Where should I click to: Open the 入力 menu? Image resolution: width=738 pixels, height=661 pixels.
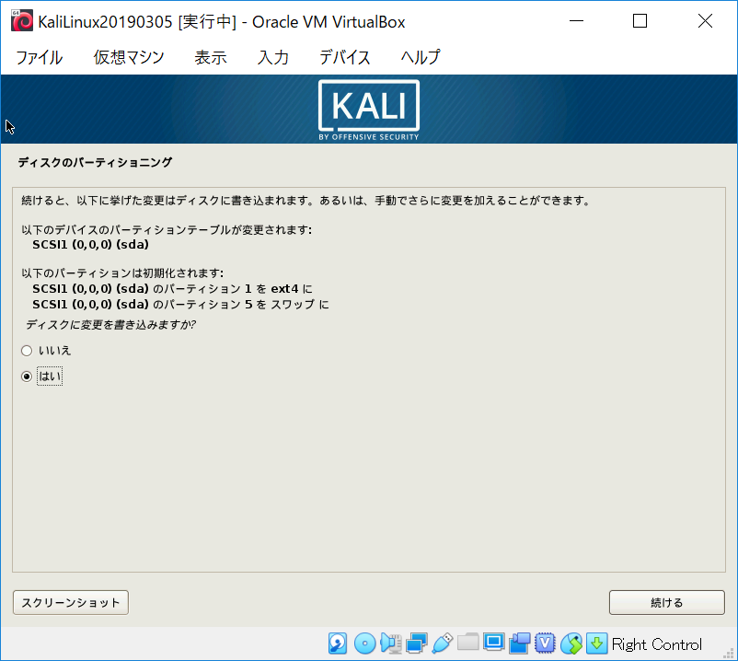click(273, 57)
